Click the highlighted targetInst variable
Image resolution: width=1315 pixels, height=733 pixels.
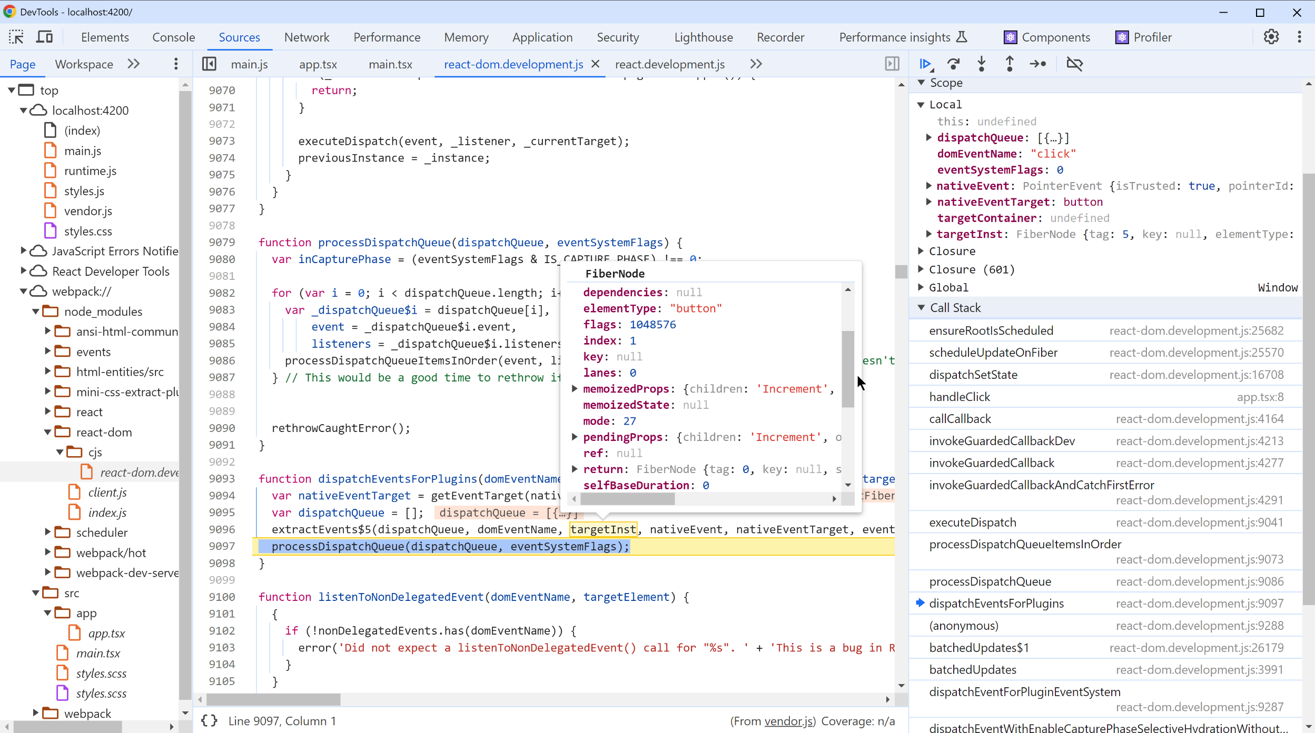(x=604, y=529)
